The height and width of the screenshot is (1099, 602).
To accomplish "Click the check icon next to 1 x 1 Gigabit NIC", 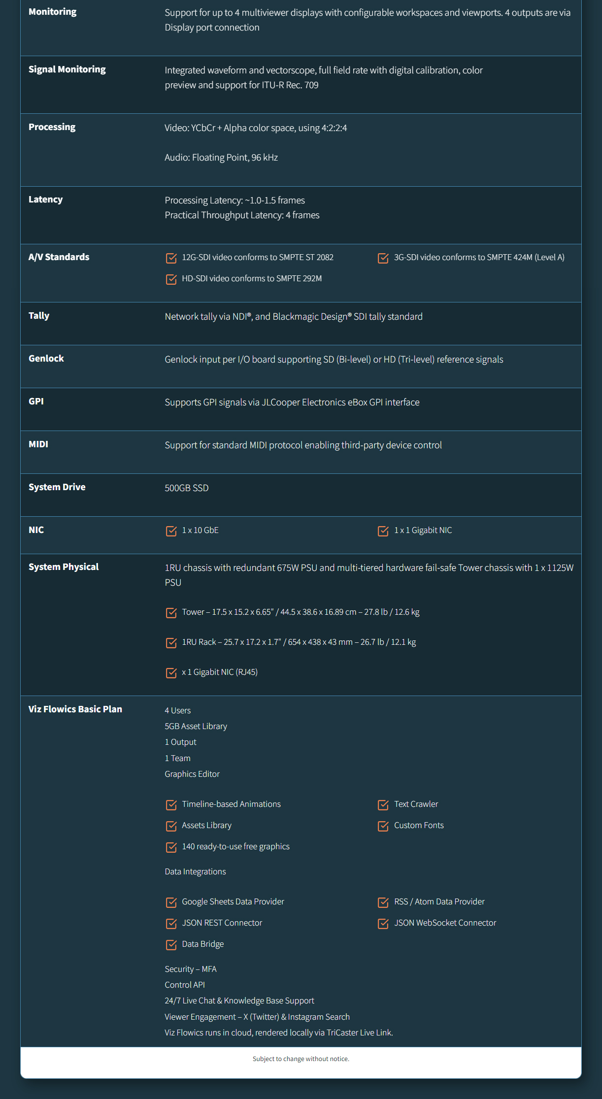I will tap(383, 531).
